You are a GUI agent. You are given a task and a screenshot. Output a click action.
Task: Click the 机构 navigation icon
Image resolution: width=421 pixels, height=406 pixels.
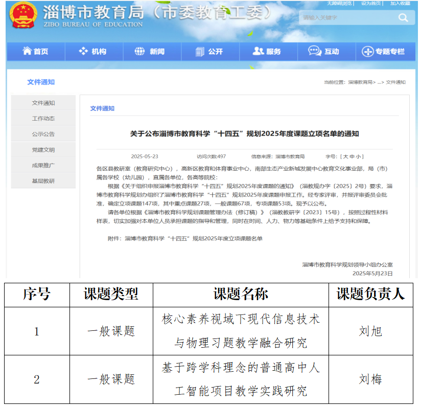[83, 51]
